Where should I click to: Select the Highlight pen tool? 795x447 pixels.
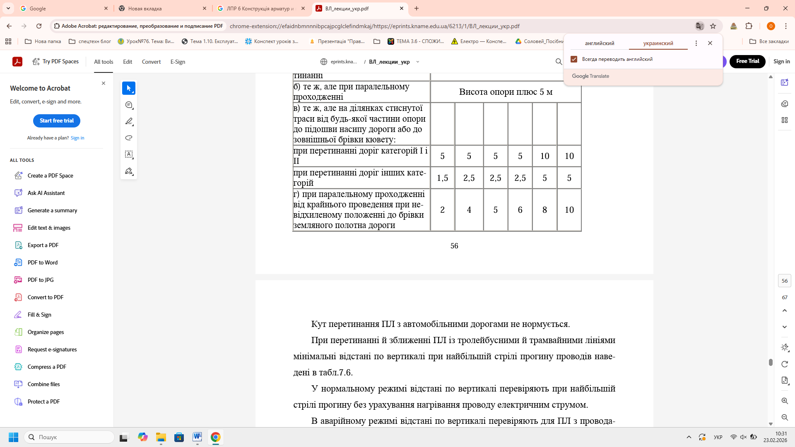[x=129, y=121]
